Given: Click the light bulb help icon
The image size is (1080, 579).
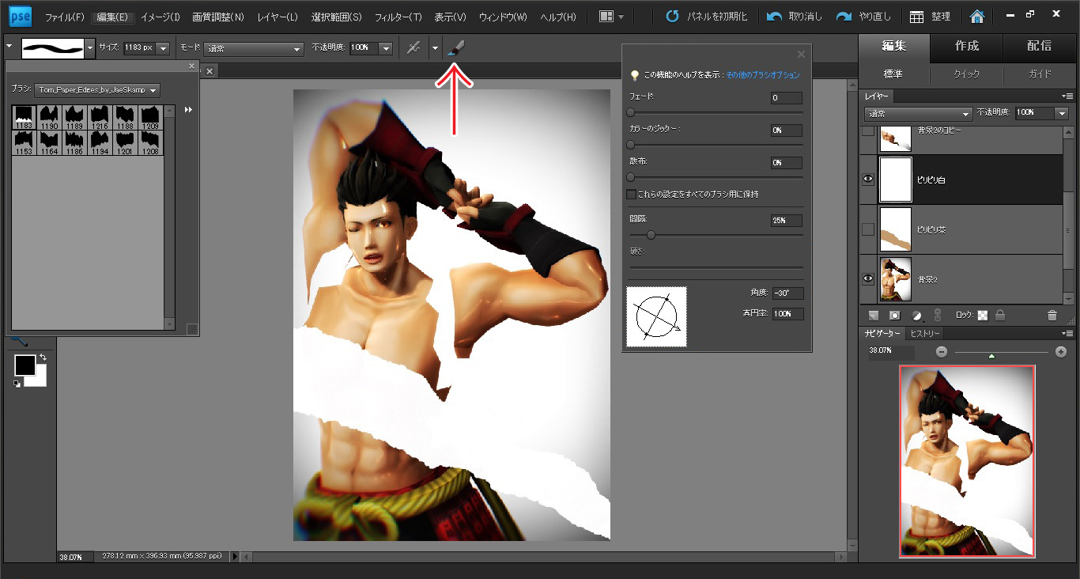Looking at the screenshot, I should tap(634, 75).
